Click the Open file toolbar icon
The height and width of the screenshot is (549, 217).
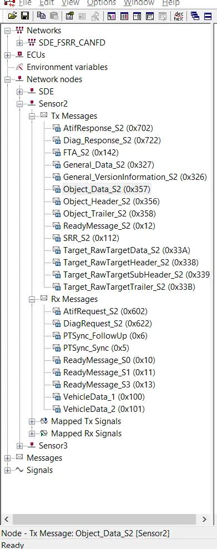pos(13,16)
